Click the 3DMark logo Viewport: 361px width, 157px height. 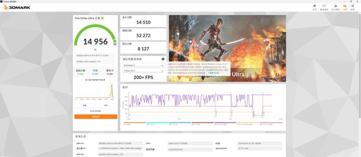point(17,7)
